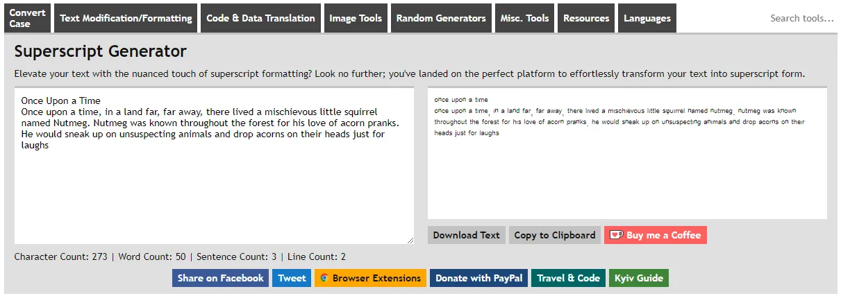Expand Text Modification/Formatting menu
The image size is (841, 296).
(126, 18)
